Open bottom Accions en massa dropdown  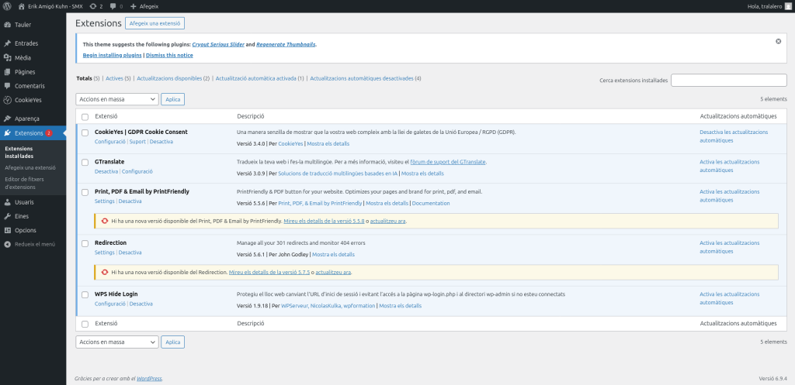116,342
